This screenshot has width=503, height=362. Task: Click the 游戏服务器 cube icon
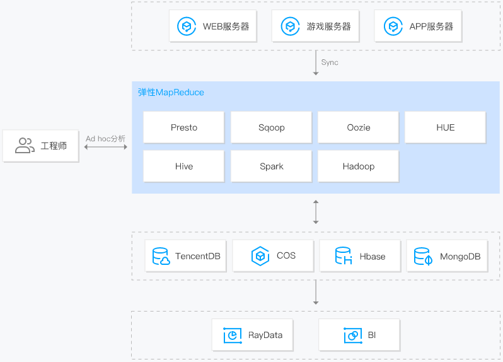coord(290,26)
